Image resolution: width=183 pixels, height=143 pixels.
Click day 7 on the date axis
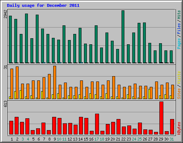click(44, 139)
